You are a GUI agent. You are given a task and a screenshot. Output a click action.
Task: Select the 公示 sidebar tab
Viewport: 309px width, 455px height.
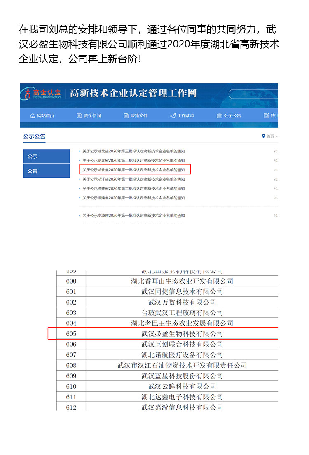pyautogui.click(x=47, y=156)
